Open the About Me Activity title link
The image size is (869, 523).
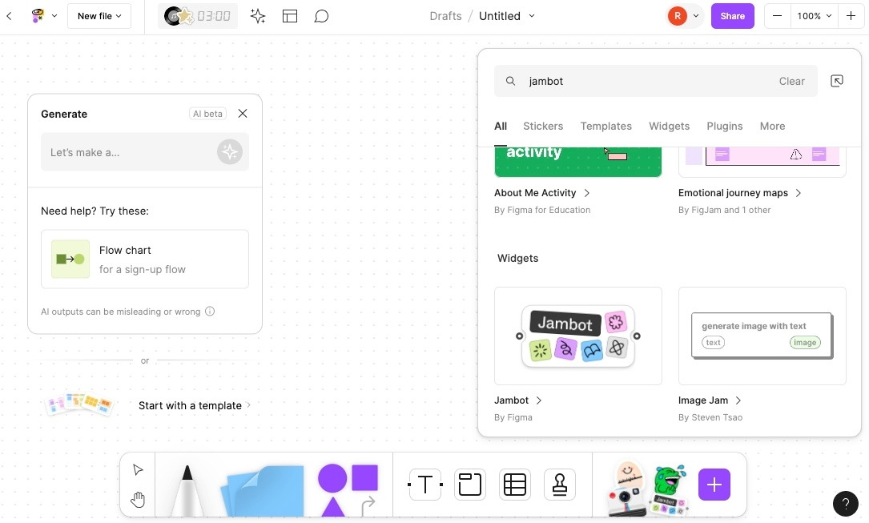click(x=542, y=193)
